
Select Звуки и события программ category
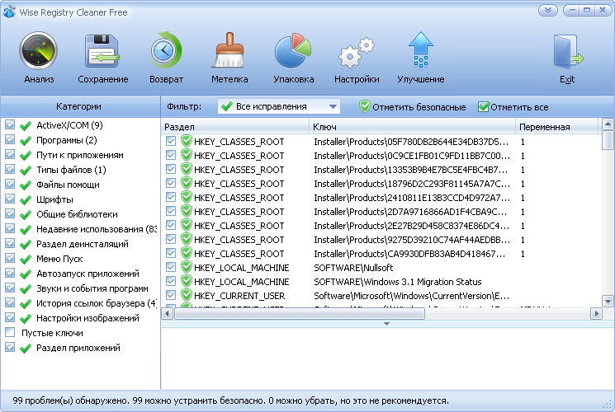point(92,288)
